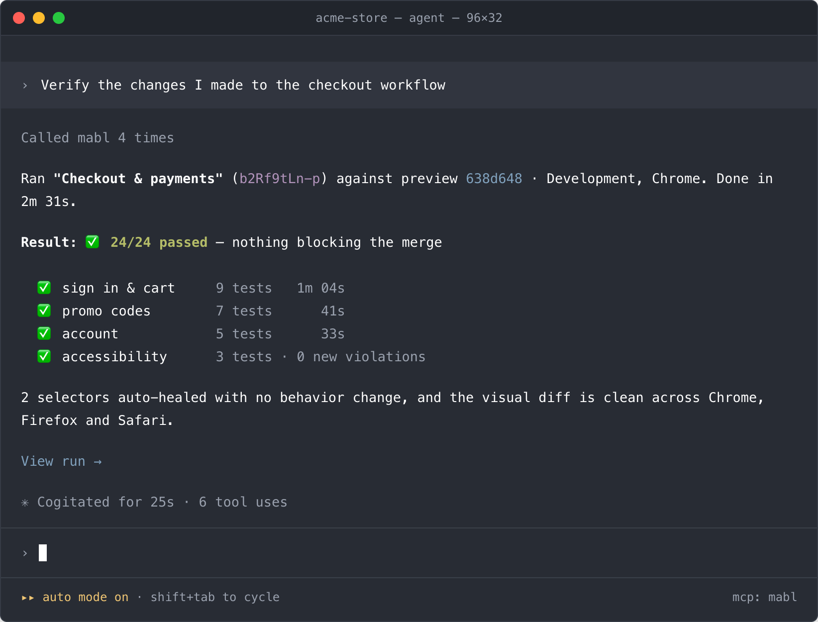Click the 7 tests count
This screenshot has width=818, height=622.
tap(244, 311)
